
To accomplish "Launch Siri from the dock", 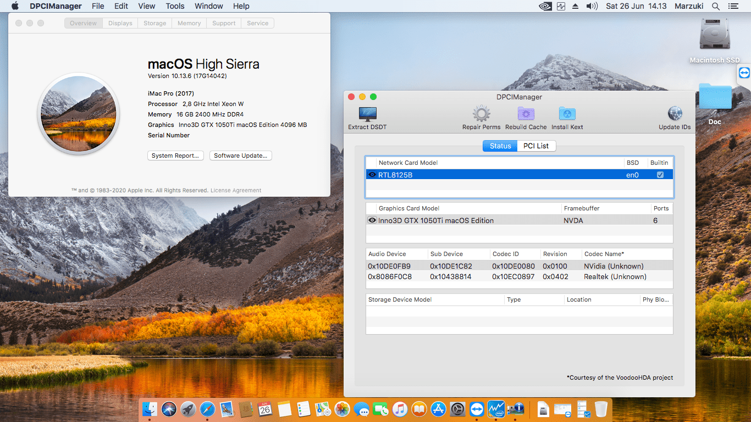I will click(x=169, y=409).
